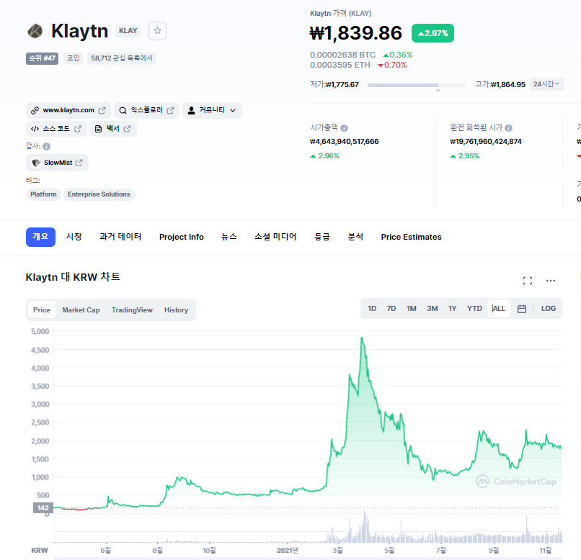Toggle LOG scale on chart
The image size is (581, 560).
click(549, 309)
